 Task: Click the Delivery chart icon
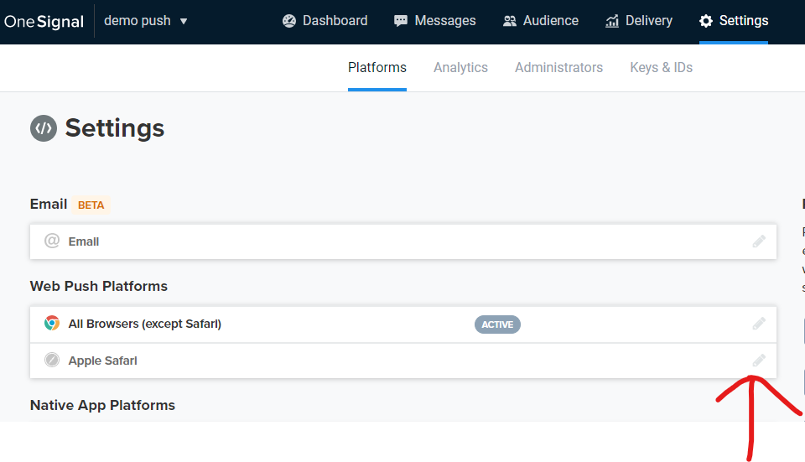tap(612, 21)
